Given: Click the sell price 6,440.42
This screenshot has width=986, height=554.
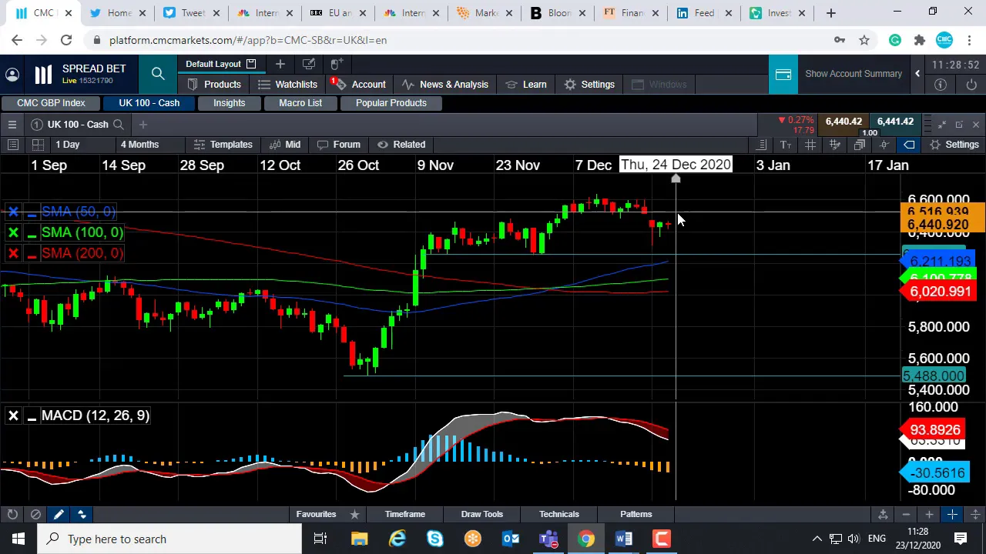Looking at the screenshot, I should click(x=843, y=122).
